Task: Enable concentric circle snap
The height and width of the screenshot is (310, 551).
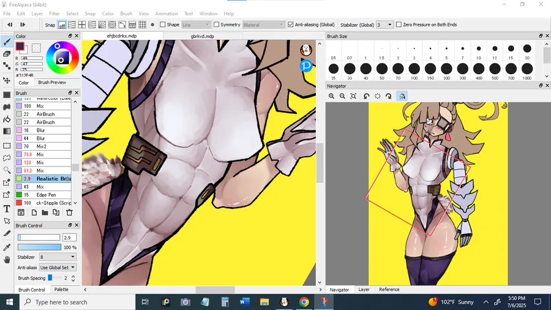Action: pyautogui.click(x=112, y=25)
